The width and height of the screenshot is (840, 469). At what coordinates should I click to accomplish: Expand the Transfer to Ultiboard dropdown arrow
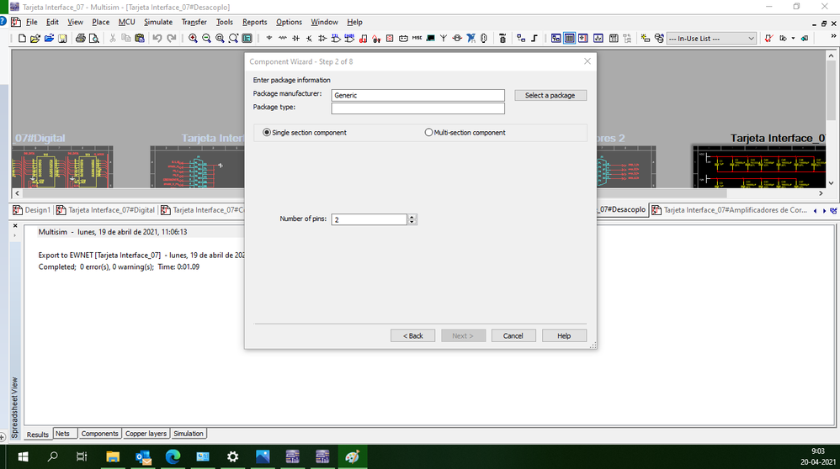tap(794, 38)
